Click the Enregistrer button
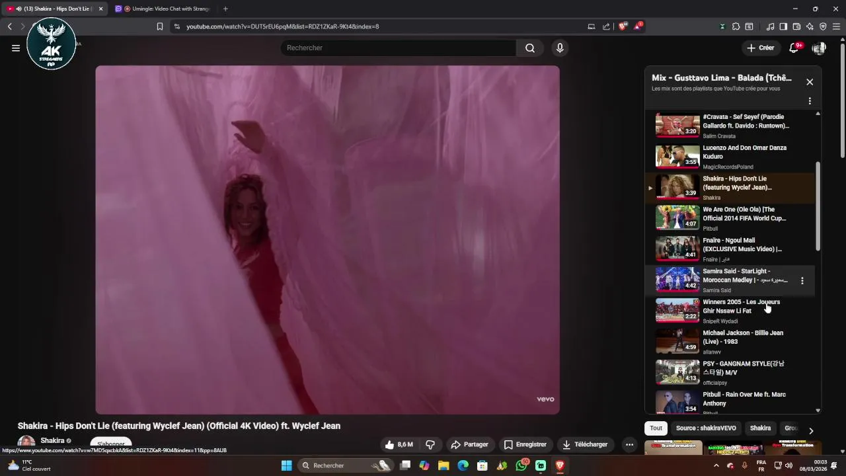This screenshot has height=476, width=846. (525, 444)
